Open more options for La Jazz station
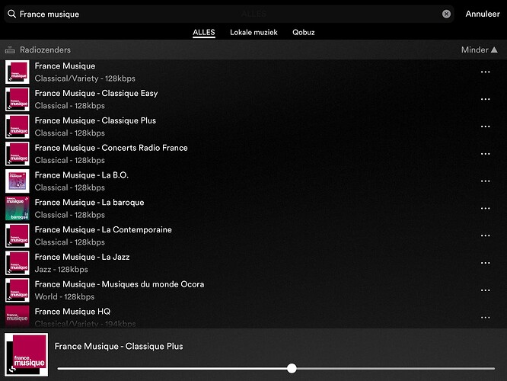This screenshot has height=381, width=507. pos(485,263)
